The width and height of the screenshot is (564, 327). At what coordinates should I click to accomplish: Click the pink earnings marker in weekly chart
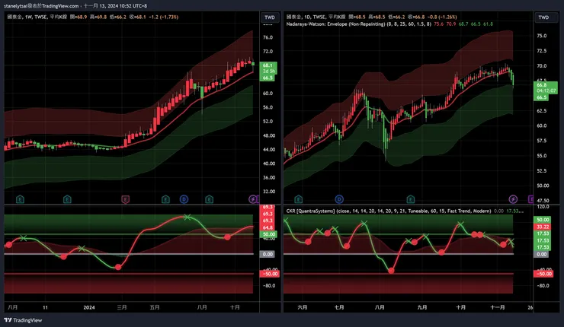click(x=125, y=199)
